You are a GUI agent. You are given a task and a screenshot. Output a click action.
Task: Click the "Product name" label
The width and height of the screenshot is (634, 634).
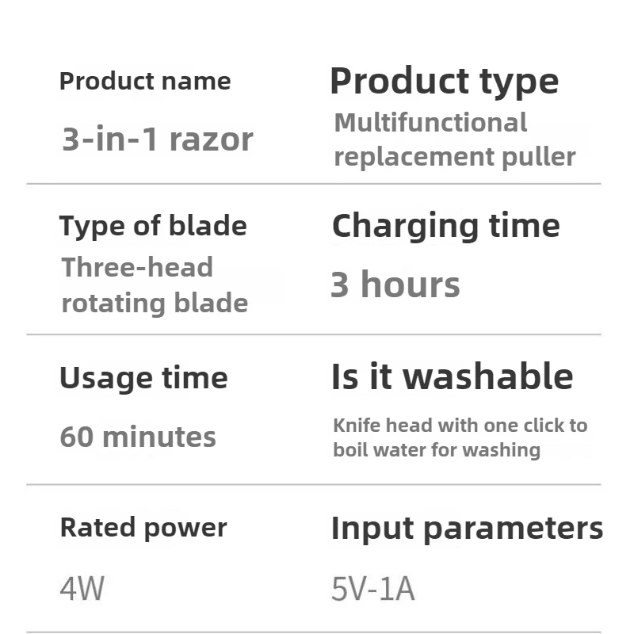pos(145,82)
